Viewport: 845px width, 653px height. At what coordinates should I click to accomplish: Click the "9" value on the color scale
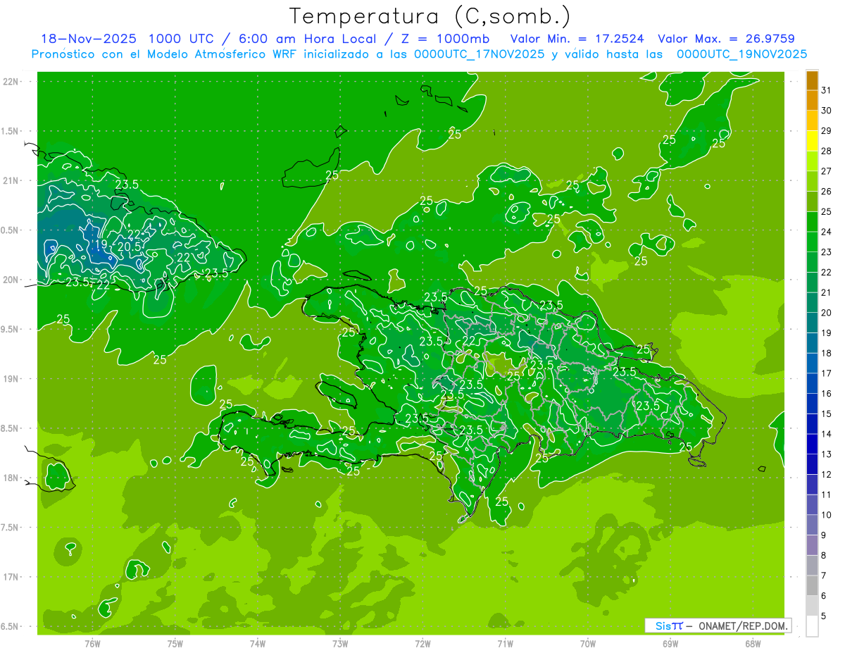click(823, 536)
